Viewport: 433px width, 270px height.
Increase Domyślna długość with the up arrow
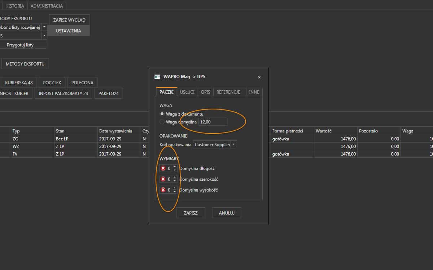click(175, 166)
